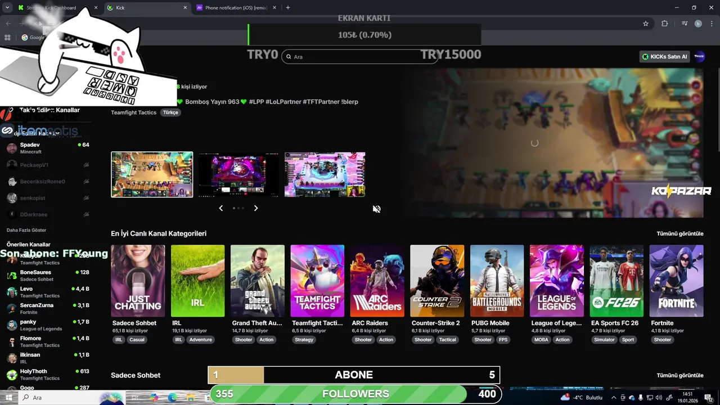Screen dimensions: 720x405
Task: Open SercanZurna recommended channel
Action: pyautogui.click(x=47, y=308)
